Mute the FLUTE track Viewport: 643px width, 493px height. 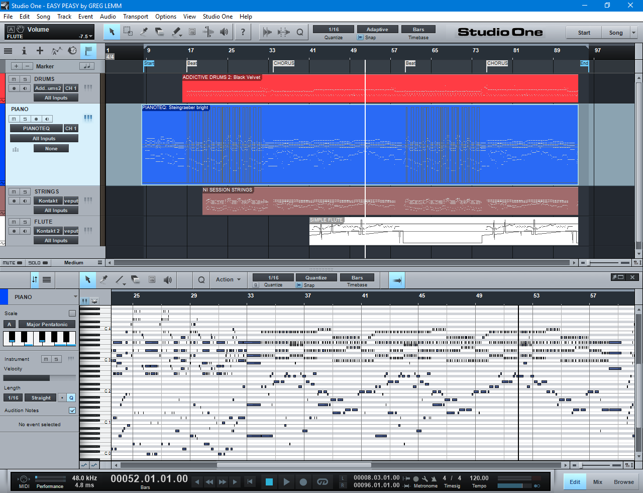14,222
